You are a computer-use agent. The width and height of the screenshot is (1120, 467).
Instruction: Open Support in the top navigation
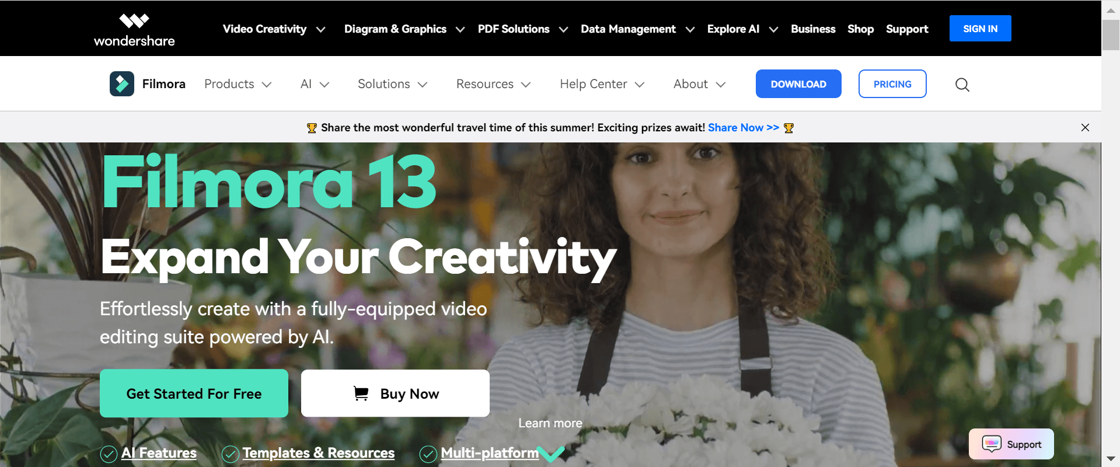click(x=907, y=29)
